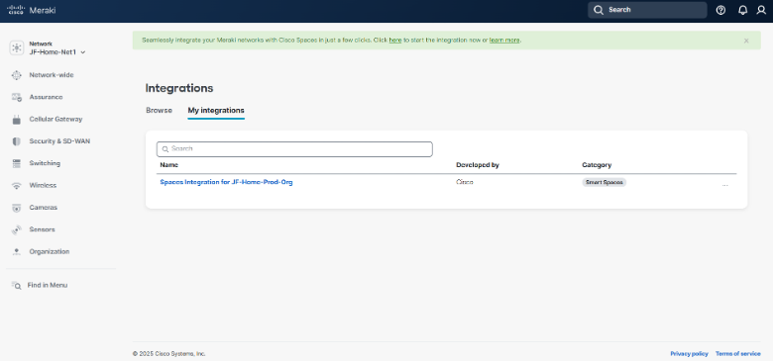
Task: Open the Terms of service link
Action: [x=738, y=354]
